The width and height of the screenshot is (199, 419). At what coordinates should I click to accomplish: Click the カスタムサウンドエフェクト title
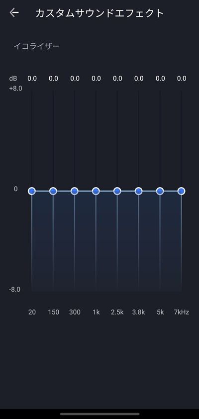pos(99,13)
